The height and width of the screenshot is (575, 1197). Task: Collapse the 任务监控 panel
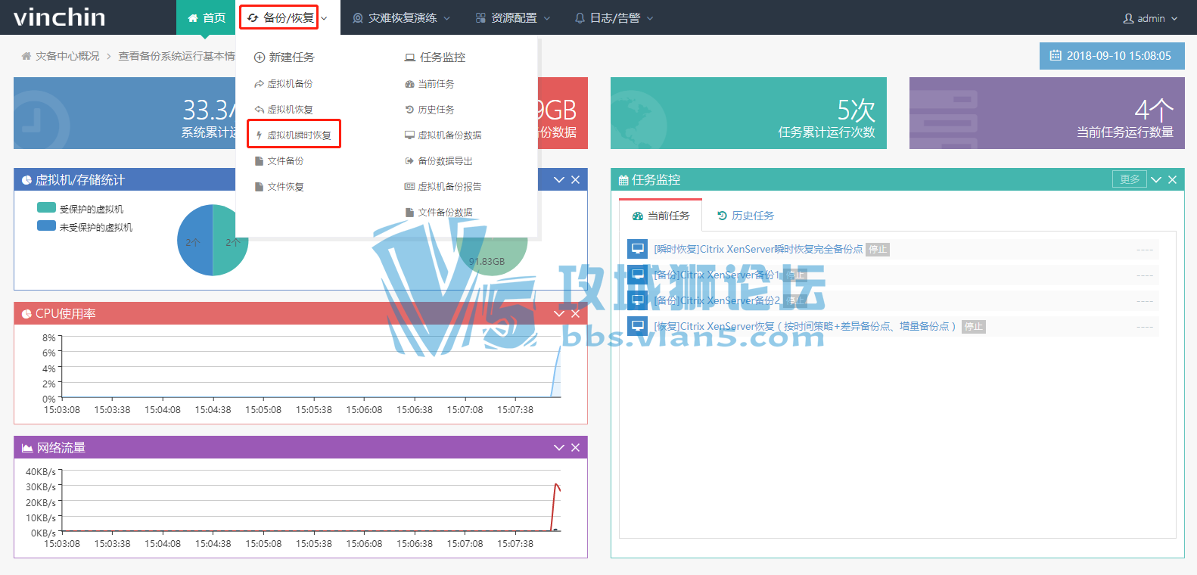coord(1156,180)
